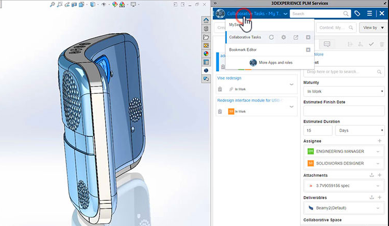Click the tag icon in blue header
Image resolution: width=389 pixels, height=226 pixels.
click(357, 13)
